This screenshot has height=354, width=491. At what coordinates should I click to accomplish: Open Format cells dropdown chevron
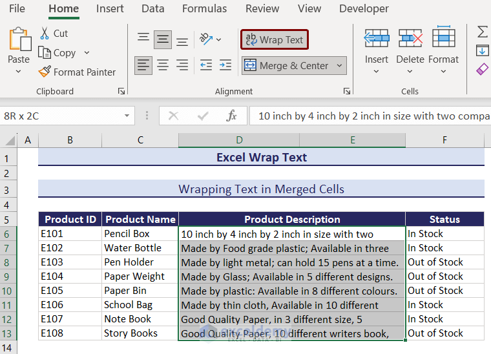tap(443, 72)
